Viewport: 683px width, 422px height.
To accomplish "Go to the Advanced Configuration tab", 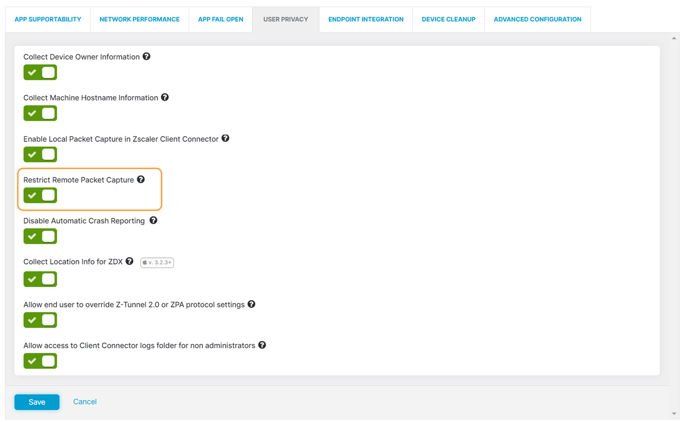I will [537, 19].
